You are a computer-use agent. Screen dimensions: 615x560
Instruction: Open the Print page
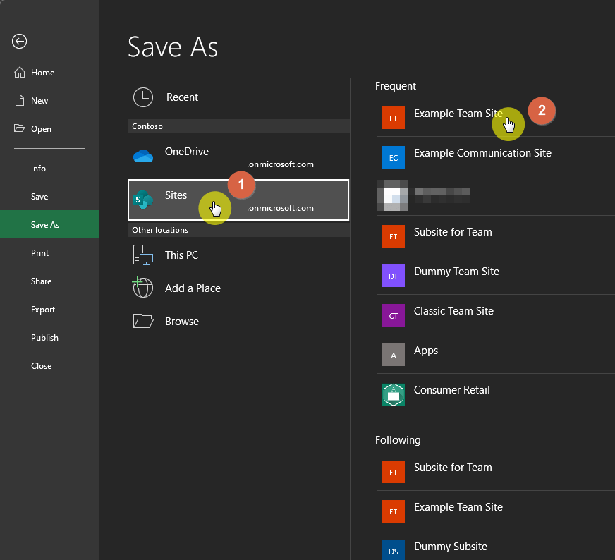[x=49, y=253]
